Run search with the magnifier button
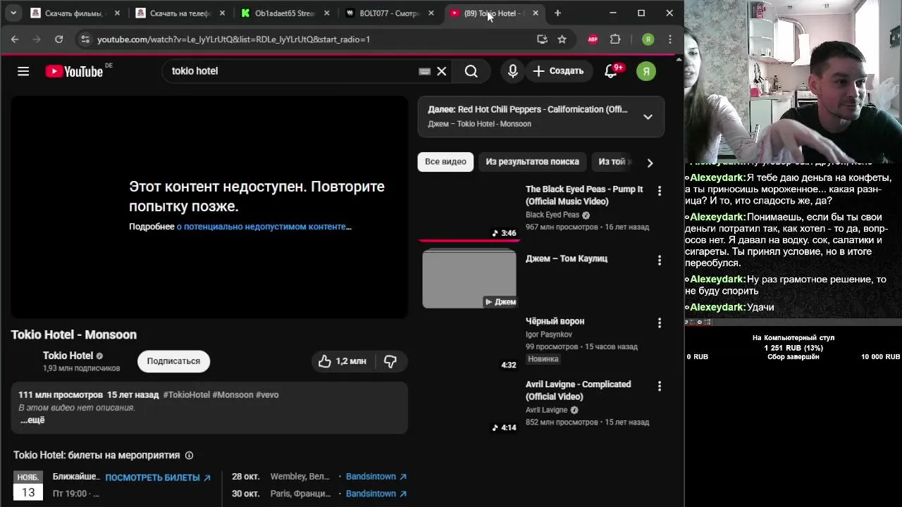 point(471,71)
